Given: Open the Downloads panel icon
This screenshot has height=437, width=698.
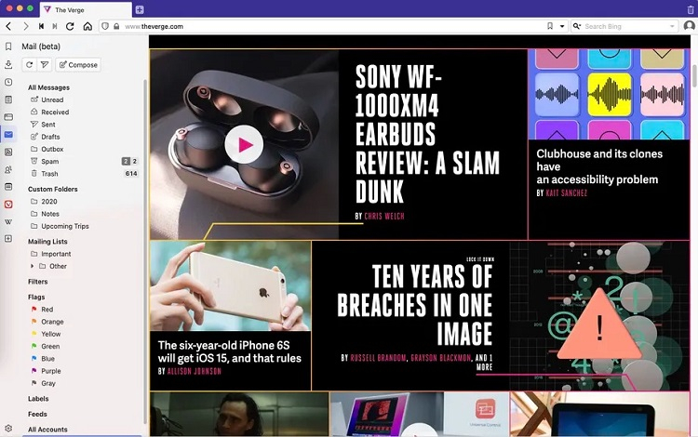Looking at the screenshot, I should tap(8, 64).
